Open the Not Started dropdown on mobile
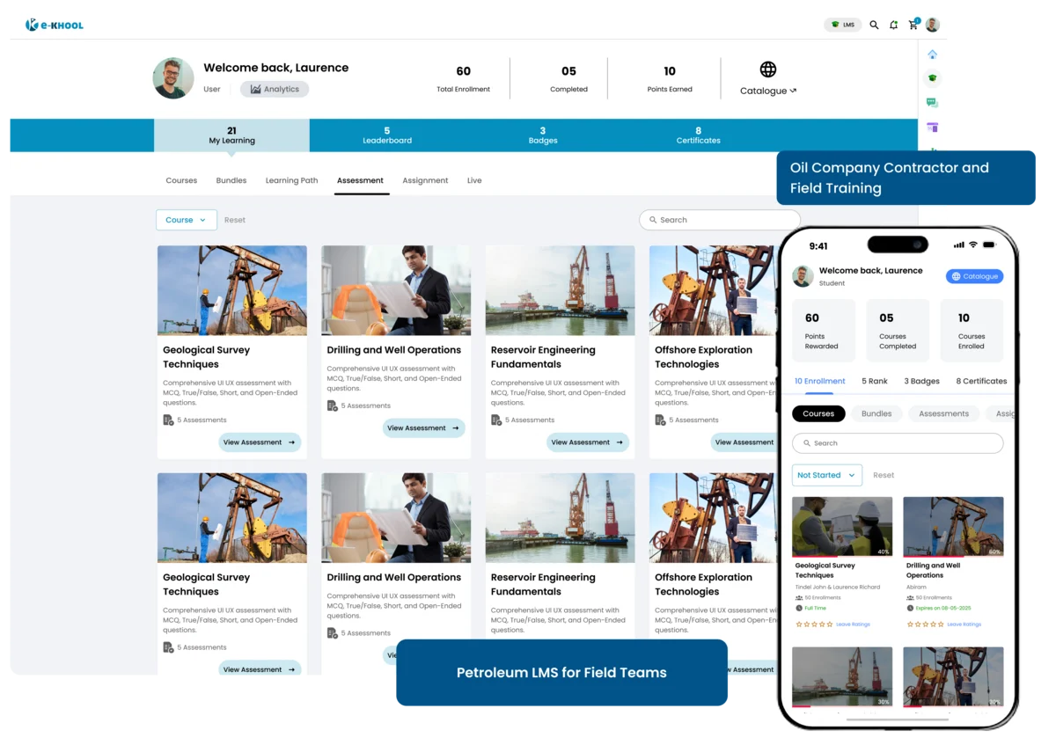1056x745 pixels. [x=826, y=474]
